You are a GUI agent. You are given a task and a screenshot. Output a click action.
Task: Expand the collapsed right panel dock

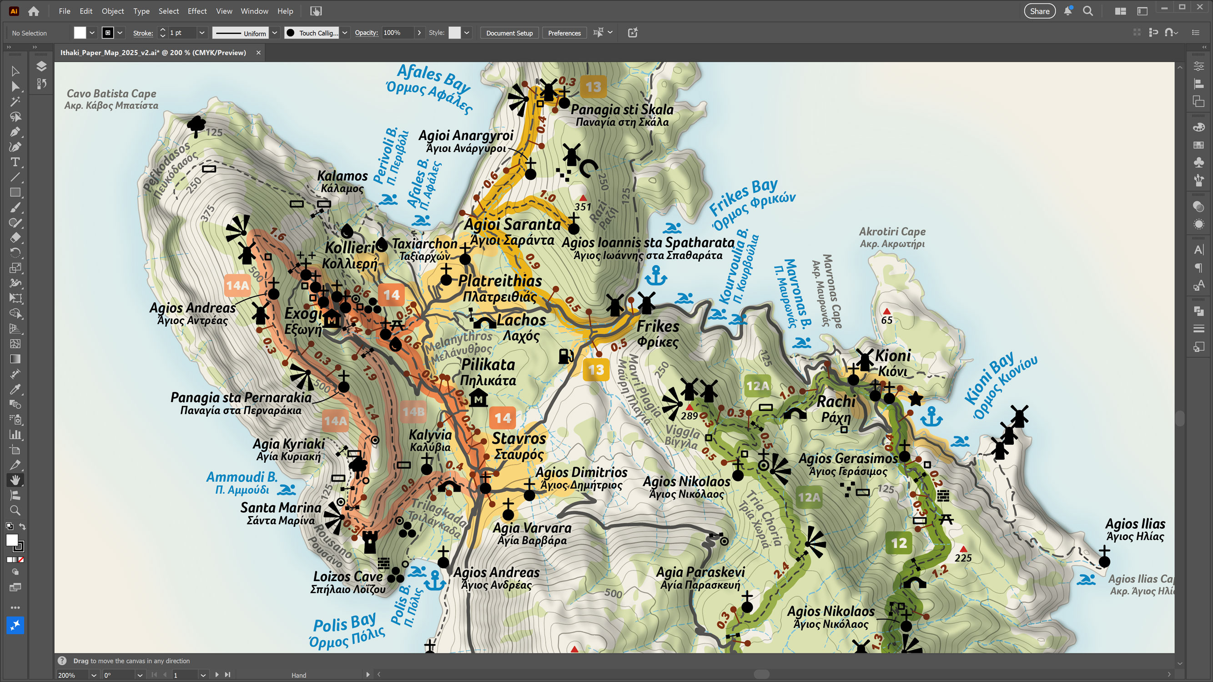pyautogui.click(x=1204, y=47)
